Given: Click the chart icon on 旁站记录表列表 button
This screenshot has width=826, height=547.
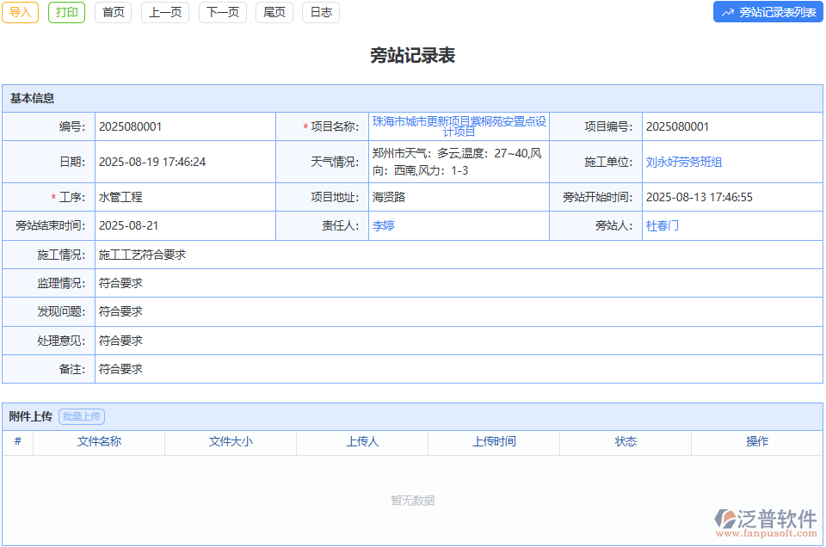Looking at the screenshot, I should click(x=729, y=12).
